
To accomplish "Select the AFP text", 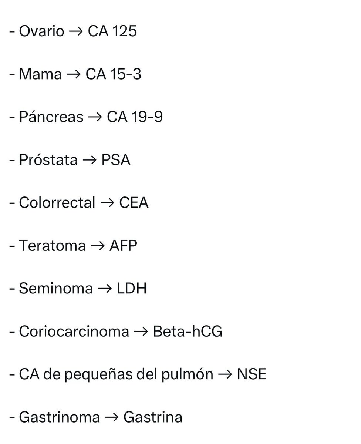I will [123, 246].
